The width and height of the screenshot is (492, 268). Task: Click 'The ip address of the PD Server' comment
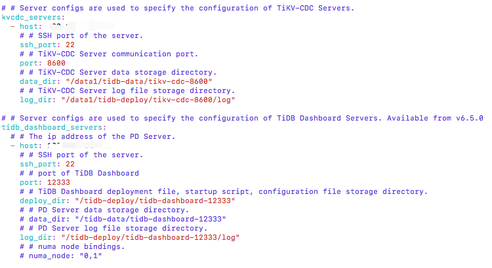point(93,137)
